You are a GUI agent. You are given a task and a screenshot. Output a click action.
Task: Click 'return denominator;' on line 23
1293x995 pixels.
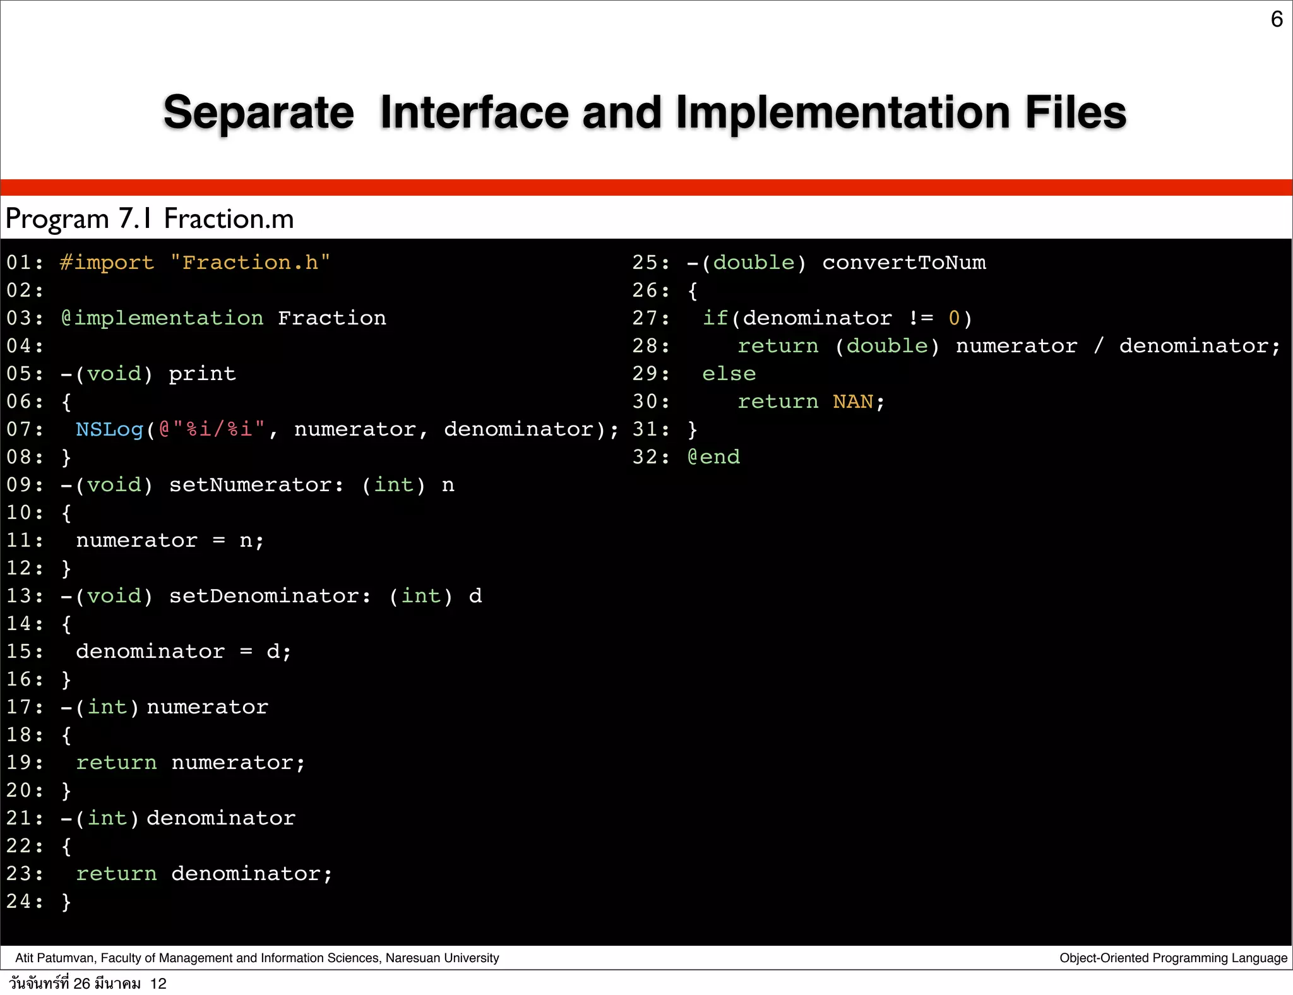pyautogui.click(x=203, y=874)
